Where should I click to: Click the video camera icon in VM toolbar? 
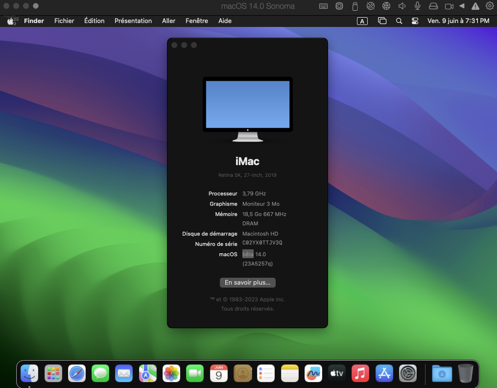[449, 6]
